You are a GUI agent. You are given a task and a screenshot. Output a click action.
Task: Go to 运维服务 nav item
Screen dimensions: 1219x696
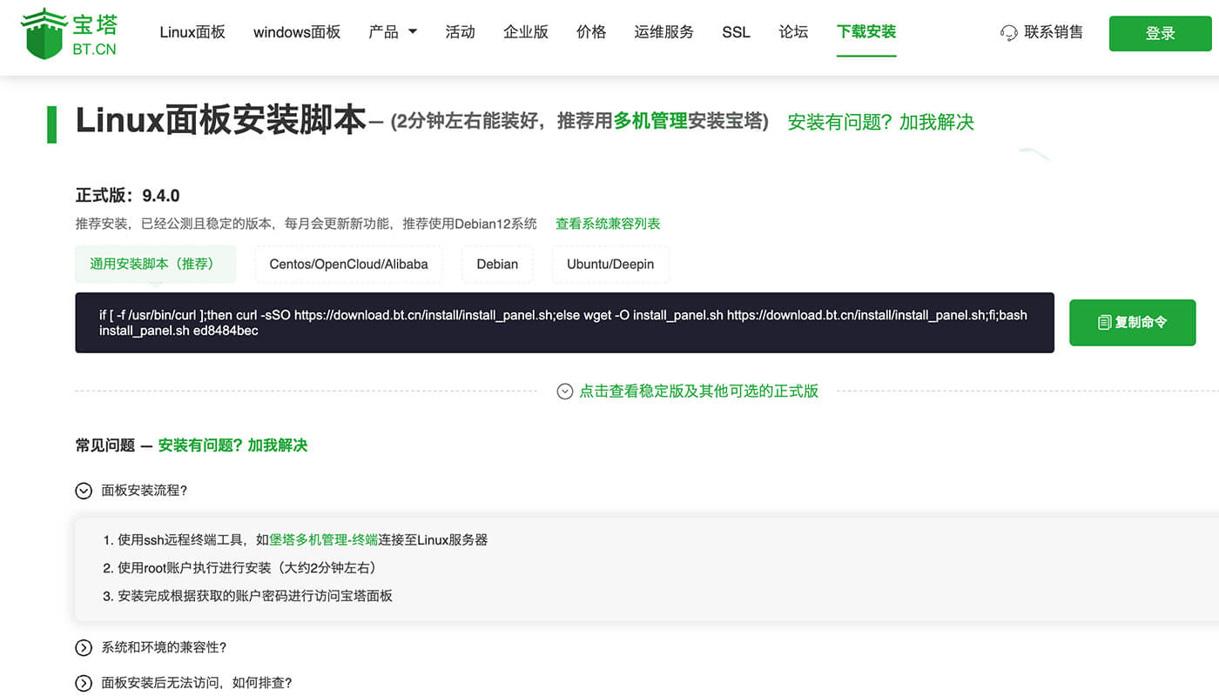pyautogui.click(x=664, y=32)
